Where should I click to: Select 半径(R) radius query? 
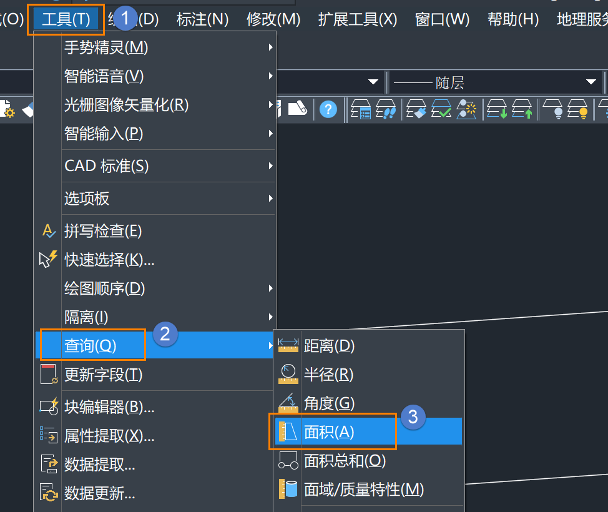click(368, 374)
